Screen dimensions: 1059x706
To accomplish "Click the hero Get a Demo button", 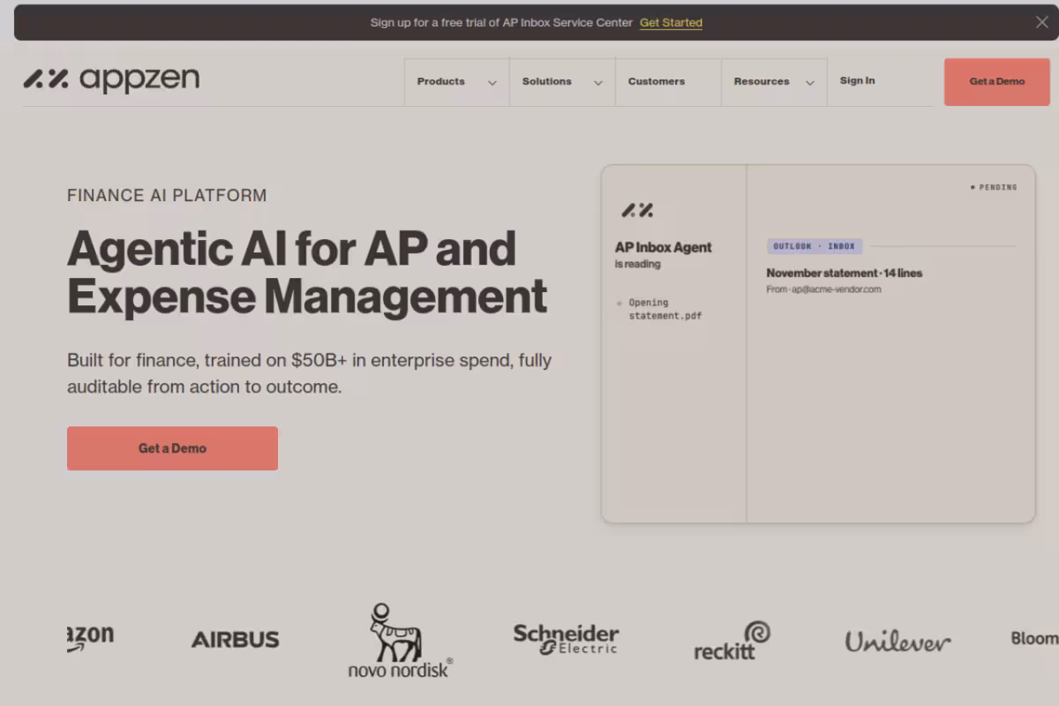I will tap(172, 448).
